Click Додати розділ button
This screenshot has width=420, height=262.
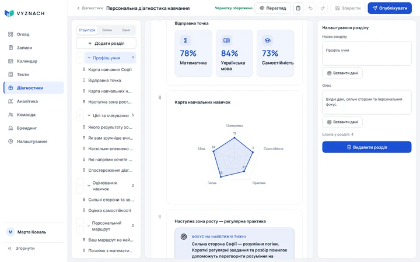106,43
